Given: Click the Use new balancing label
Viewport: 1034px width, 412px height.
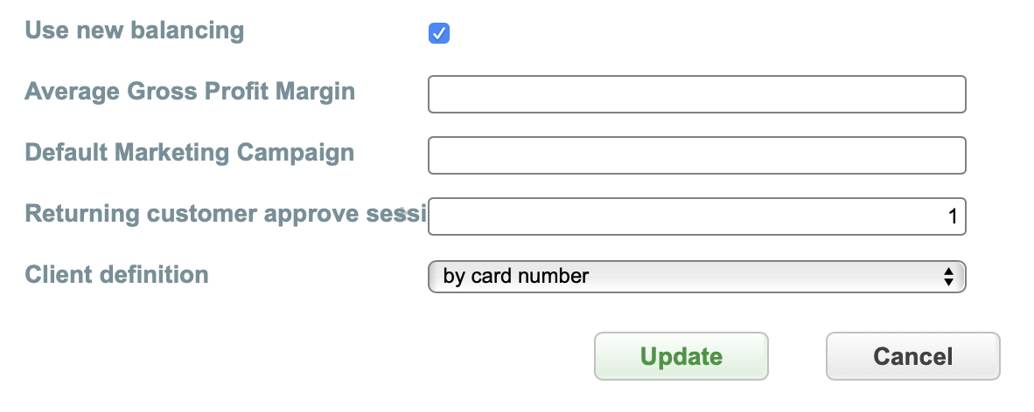Looking at the screenshot, I should pyautogui.click(x=135, y=31).
